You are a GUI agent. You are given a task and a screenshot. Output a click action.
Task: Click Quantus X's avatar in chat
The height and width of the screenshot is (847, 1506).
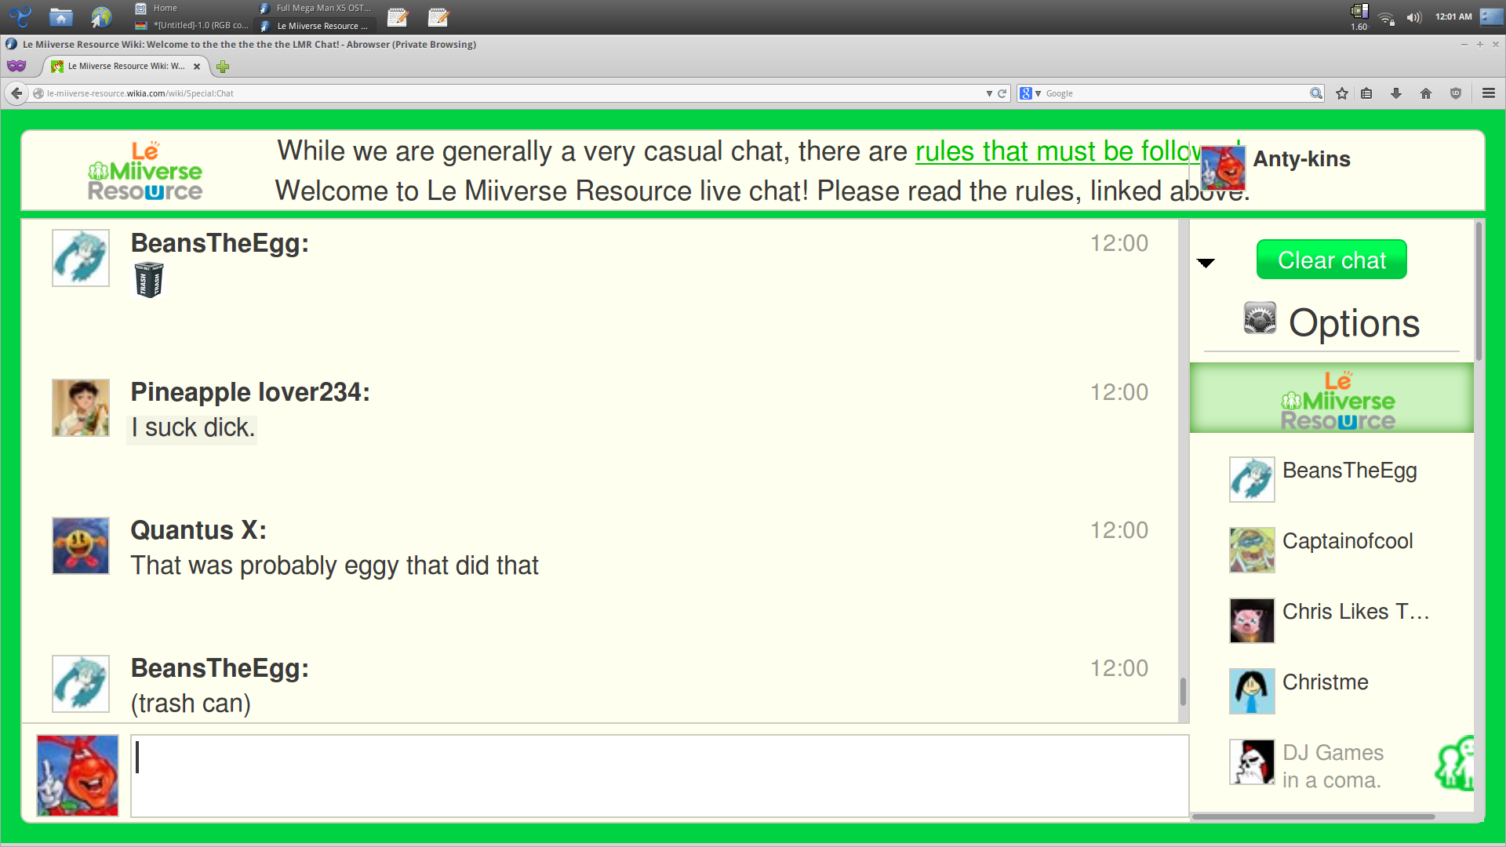[x=81, y=546]
